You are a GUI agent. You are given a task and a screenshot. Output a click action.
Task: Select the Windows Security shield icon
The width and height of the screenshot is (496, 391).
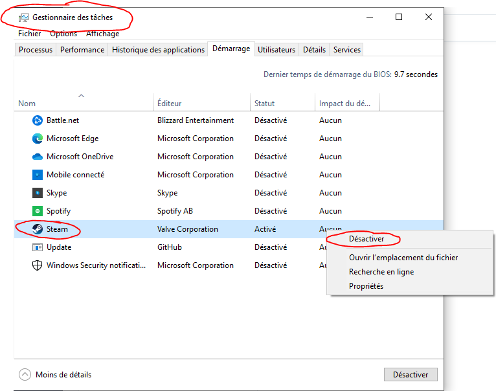pyautogui.click(x=38, y=265)
